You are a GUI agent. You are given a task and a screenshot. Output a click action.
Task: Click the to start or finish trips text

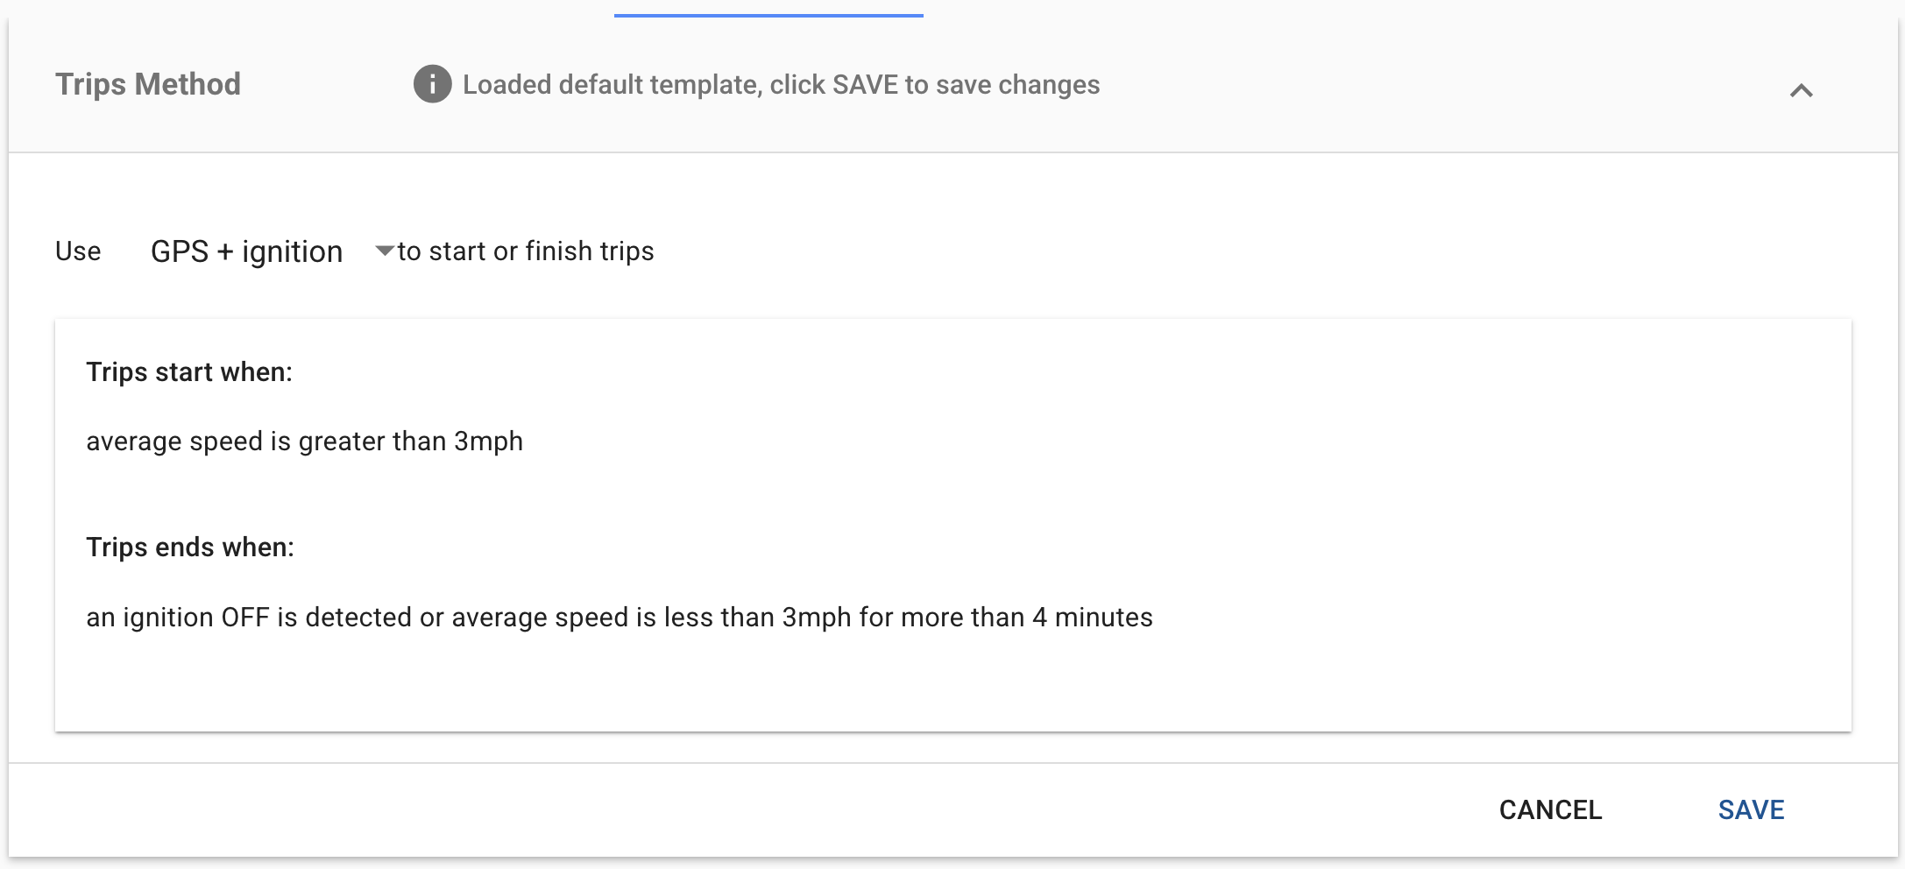click(526, 251)
